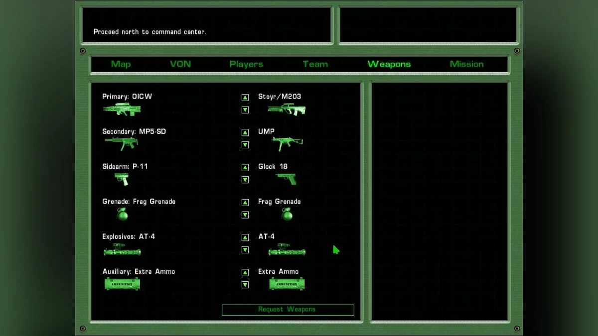Click the 'Primary: OICW' label
The image size is (598, 336).
point(127,97)
